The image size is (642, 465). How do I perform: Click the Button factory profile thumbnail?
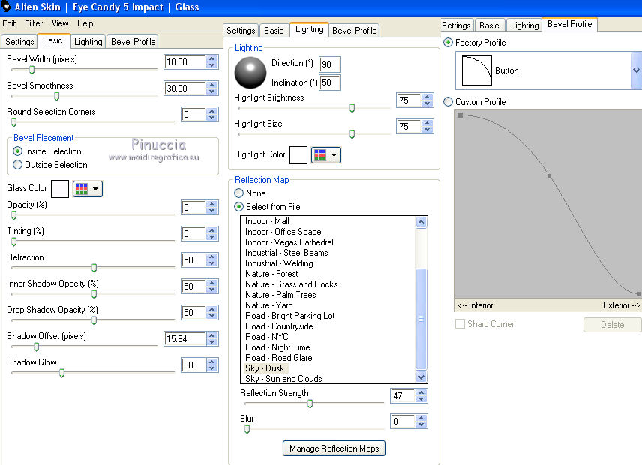pos(475,71)
